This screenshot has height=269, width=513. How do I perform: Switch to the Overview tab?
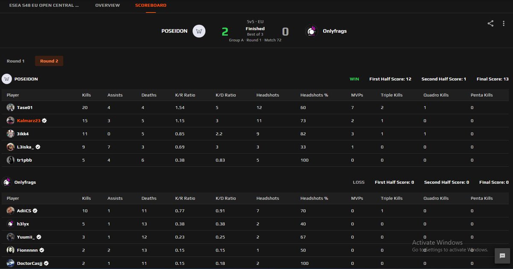coord(107,6)
